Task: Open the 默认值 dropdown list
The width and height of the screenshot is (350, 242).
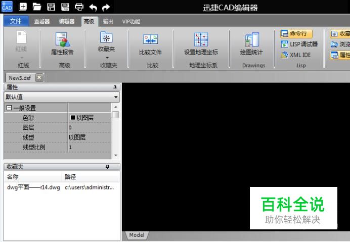Action: (x=62, y=97)
